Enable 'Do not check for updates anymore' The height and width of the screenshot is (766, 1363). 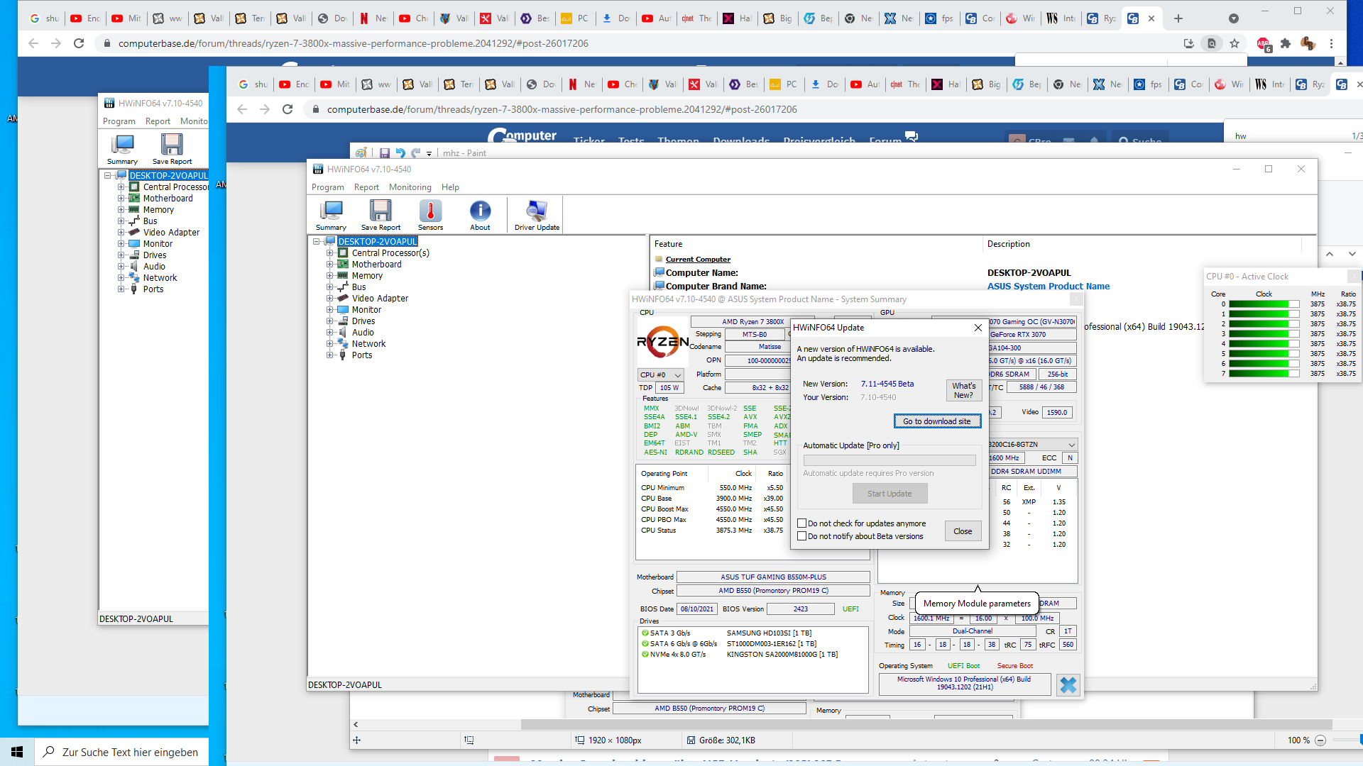click(x=802, y=523)
